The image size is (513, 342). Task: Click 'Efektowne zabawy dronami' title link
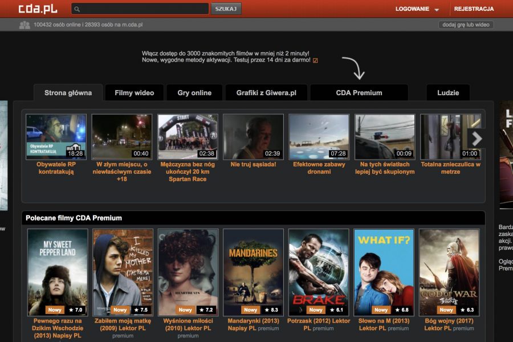pyautogui.click(x=319, y=168)
